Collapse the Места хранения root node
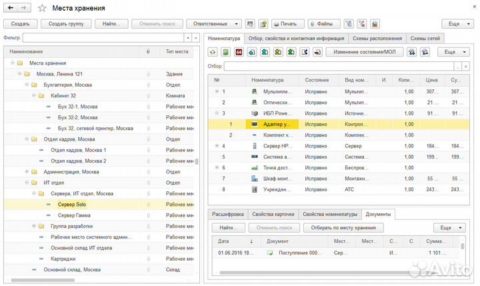The height and width of the screenshot is (286, 480). click(13, 63)
